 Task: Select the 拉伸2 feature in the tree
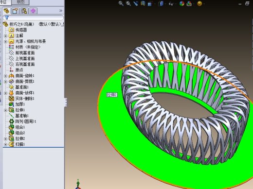pyautogui.click(x=20, y=138)
